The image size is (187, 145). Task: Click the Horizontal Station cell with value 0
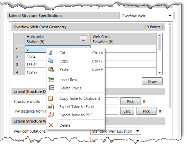pyautogui.click(x=36, y=49)
